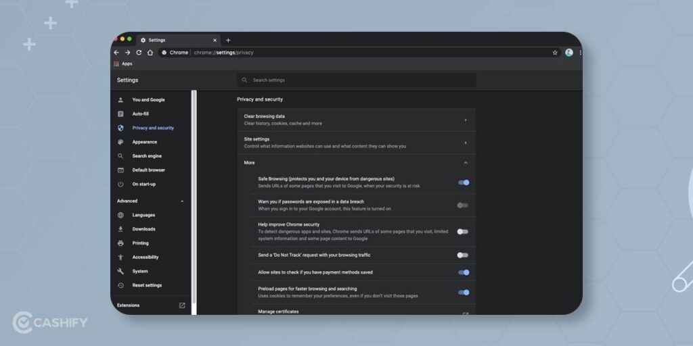The image size is (693, 346).
Task: Open System settings in sidebar
Action: [x=140, y=272]
